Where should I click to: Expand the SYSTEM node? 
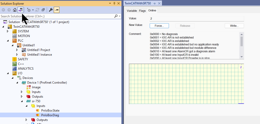point(8,31)
